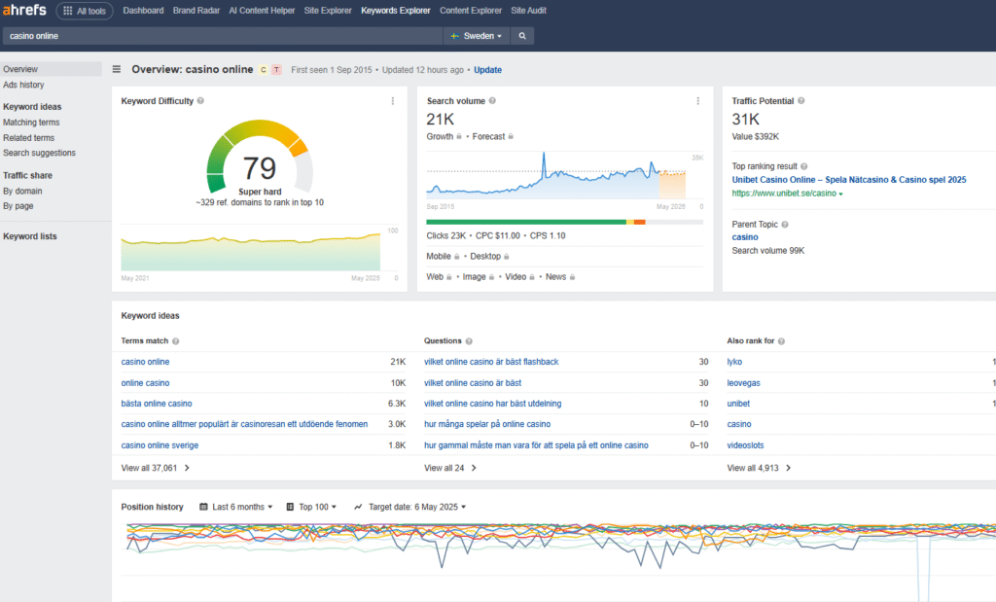This screenshot has height=602, width=996.
Task: Open the Unibet Casino Online result link
Action: 848,180
